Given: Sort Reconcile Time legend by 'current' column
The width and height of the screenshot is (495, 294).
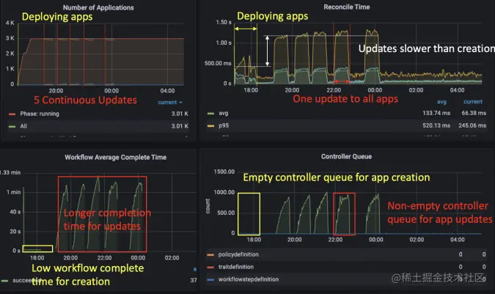Looking at the screenshot, I should tap(473, 102).
